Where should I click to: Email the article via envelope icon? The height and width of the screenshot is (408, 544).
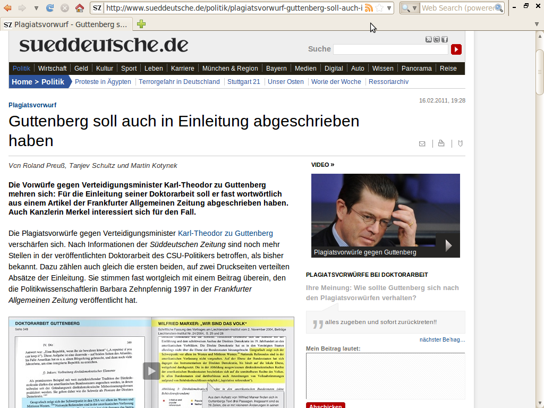point(422,143)
